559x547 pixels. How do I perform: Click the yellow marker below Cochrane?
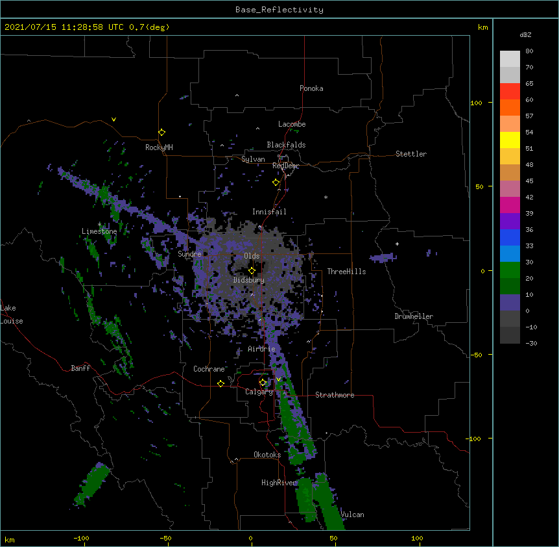coord(220,383)
